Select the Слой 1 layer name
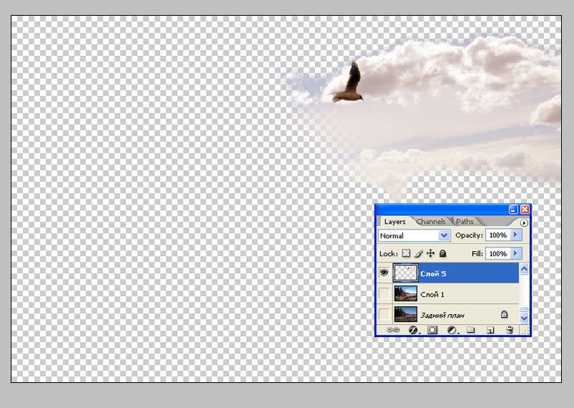Image resolution: width=574 pixels, height=408 pixels. pos(433,294)
